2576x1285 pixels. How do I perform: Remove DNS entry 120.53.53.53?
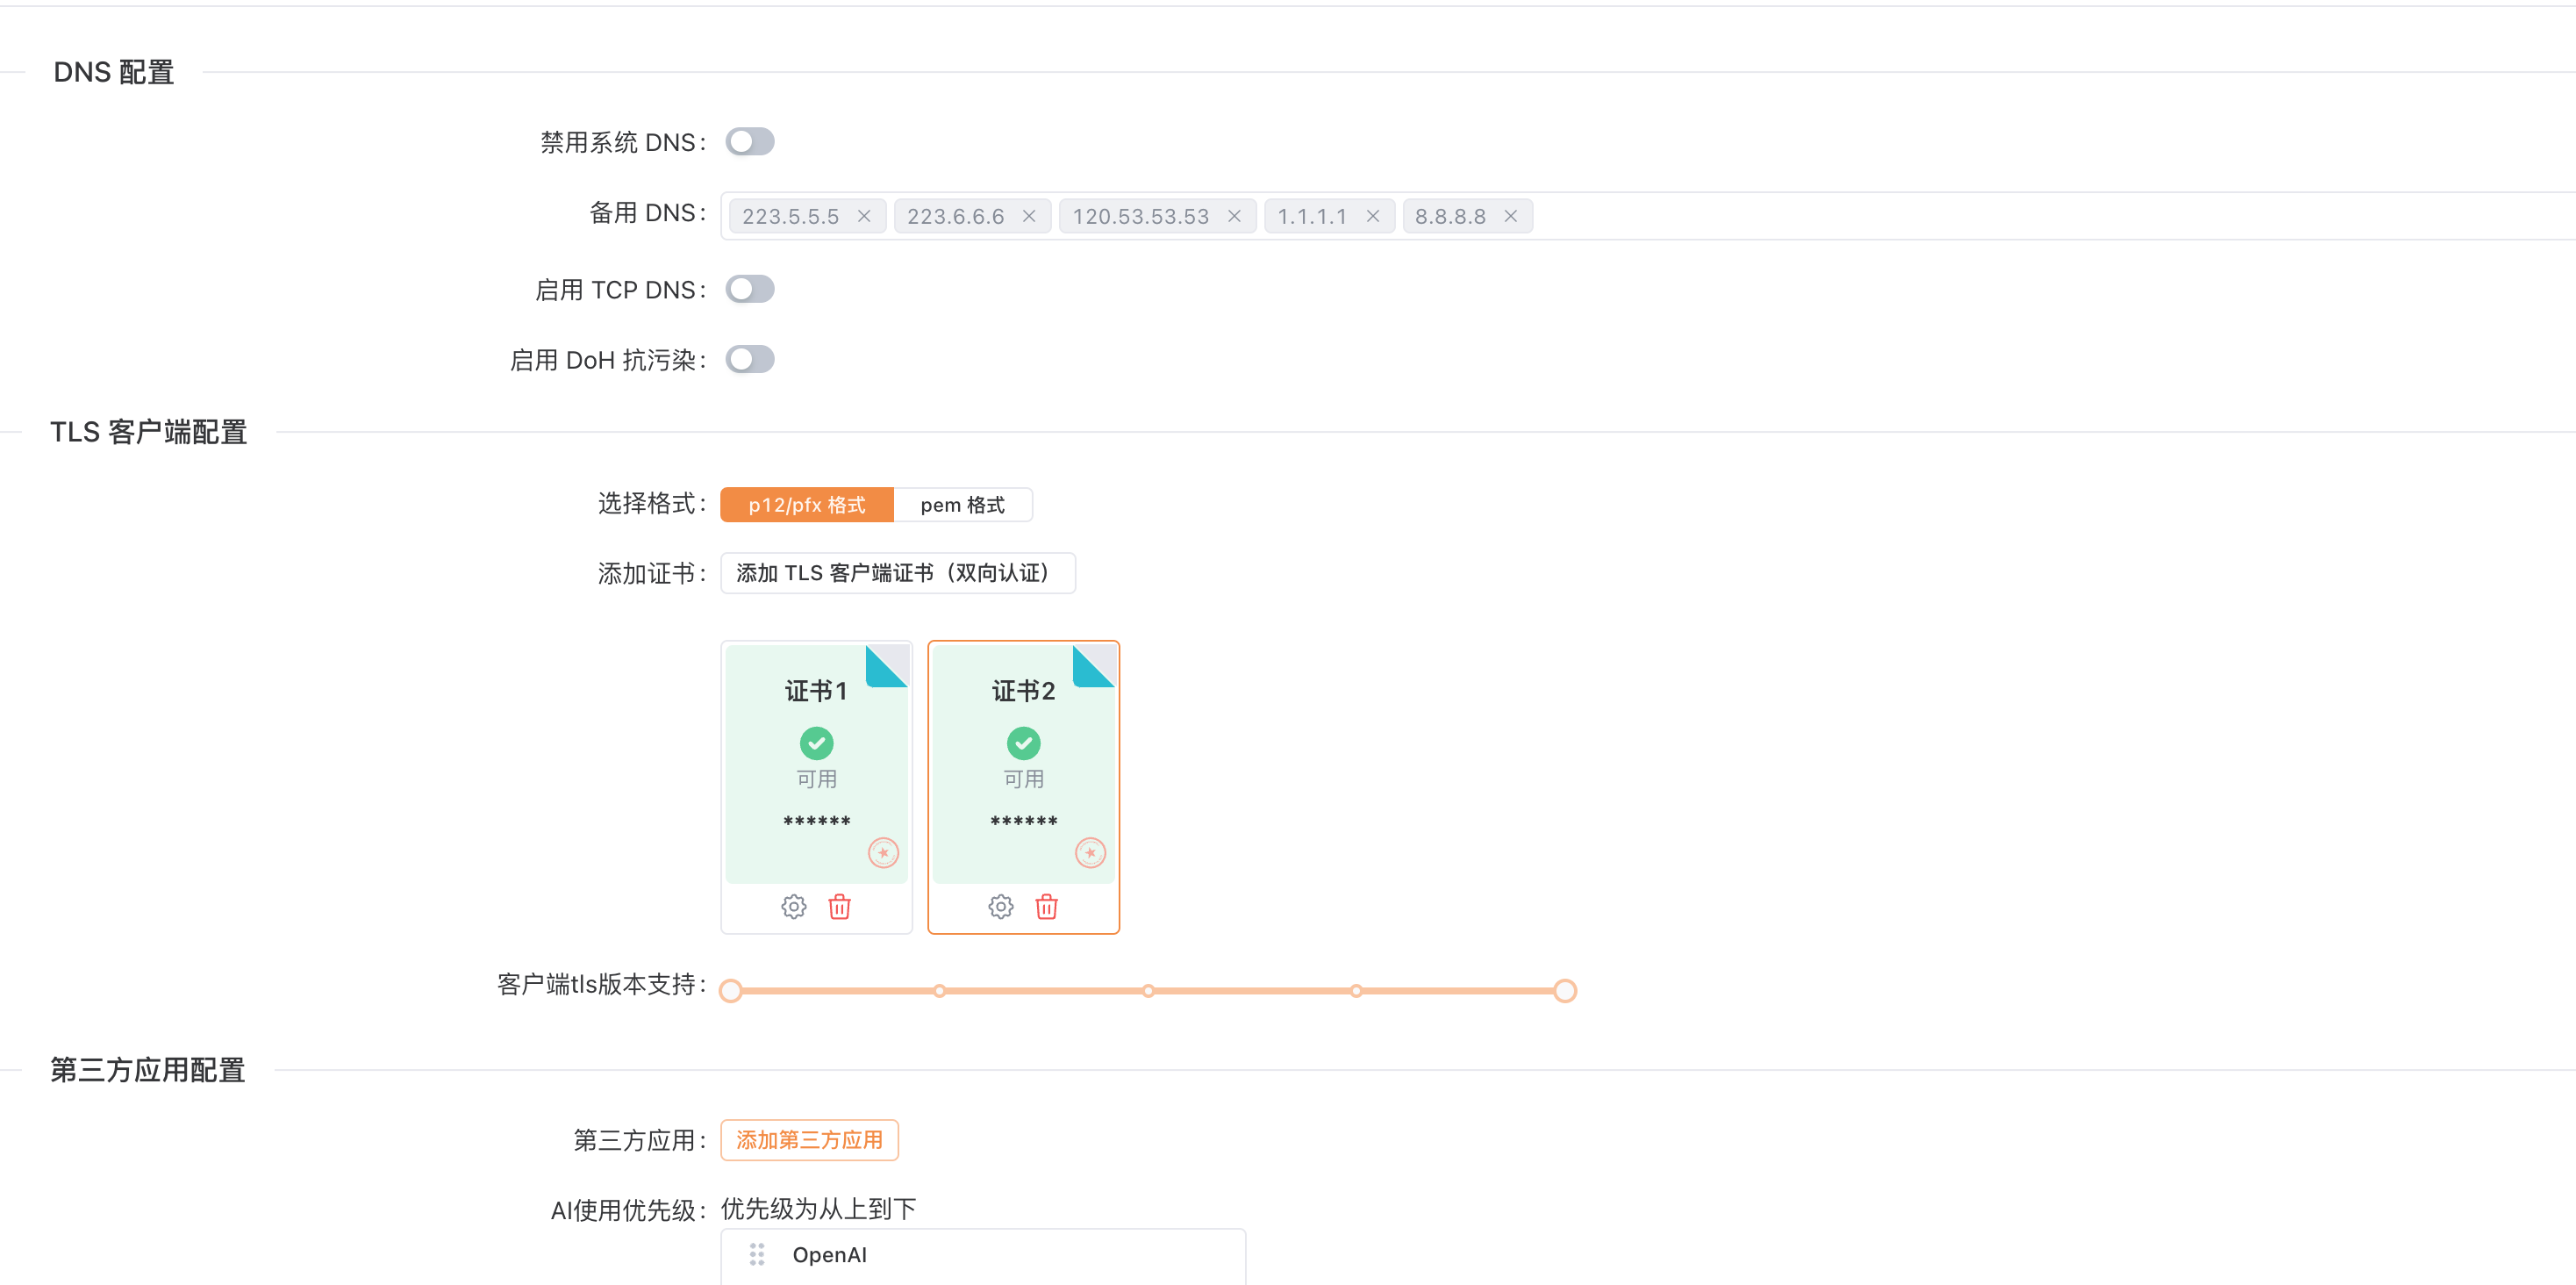[1234, 216]
